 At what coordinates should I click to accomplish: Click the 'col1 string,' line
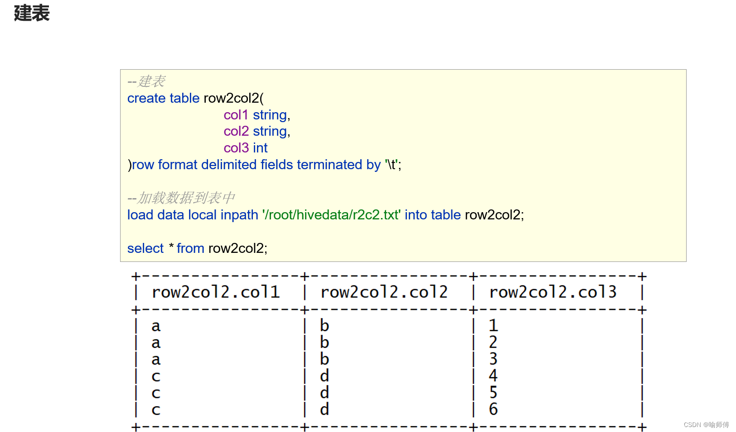pos(257,115)
